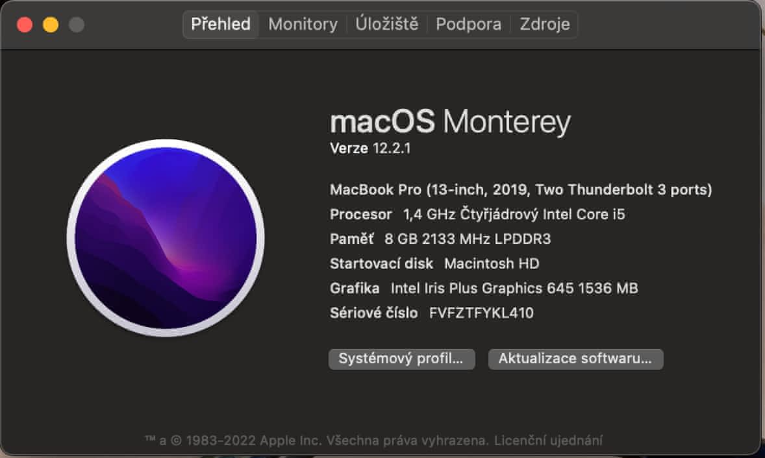The image size is (765, 458).
Task: Click the Grafika Intel Iris Plus line
Action: pyautogui.click(x=484, y=288)
